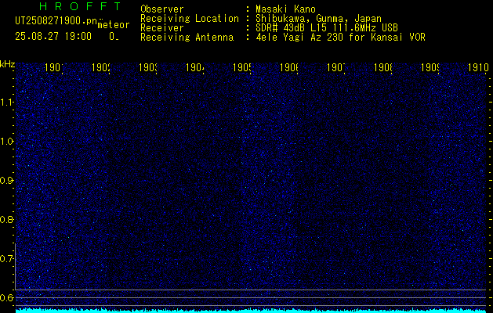Click the 1902 time marker
Image resolution: width=493 pixels, height=313 pixels.
100,67
